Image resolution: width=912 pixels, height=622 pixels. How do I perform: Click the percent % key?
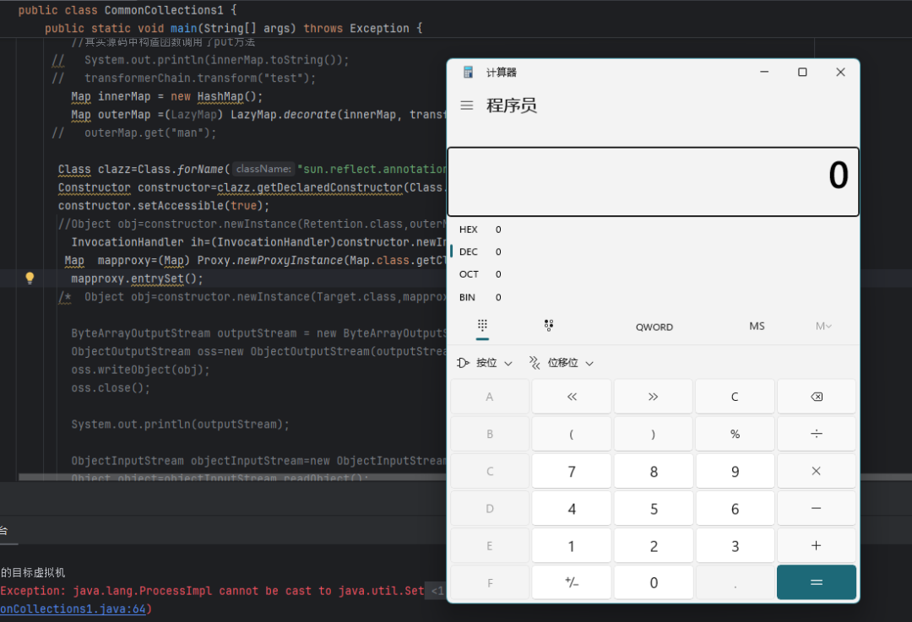(735, 434)
